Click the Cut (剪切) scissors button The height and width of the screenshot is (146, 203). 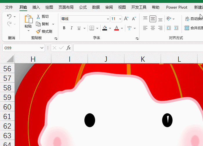click(42, 17)
